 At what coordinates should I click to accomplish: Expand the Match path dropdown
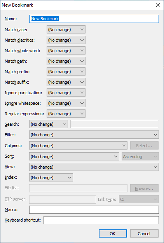click(x=66, y=61)
